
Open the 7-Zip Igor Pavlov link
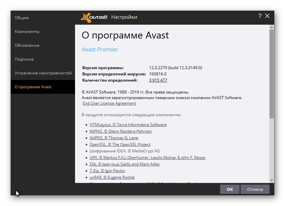(107, 171)
